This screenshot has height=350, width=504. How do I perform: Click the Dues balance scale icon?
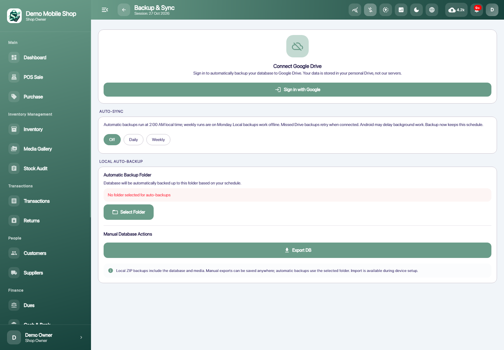pyautogui.click(x=14, y=305)
